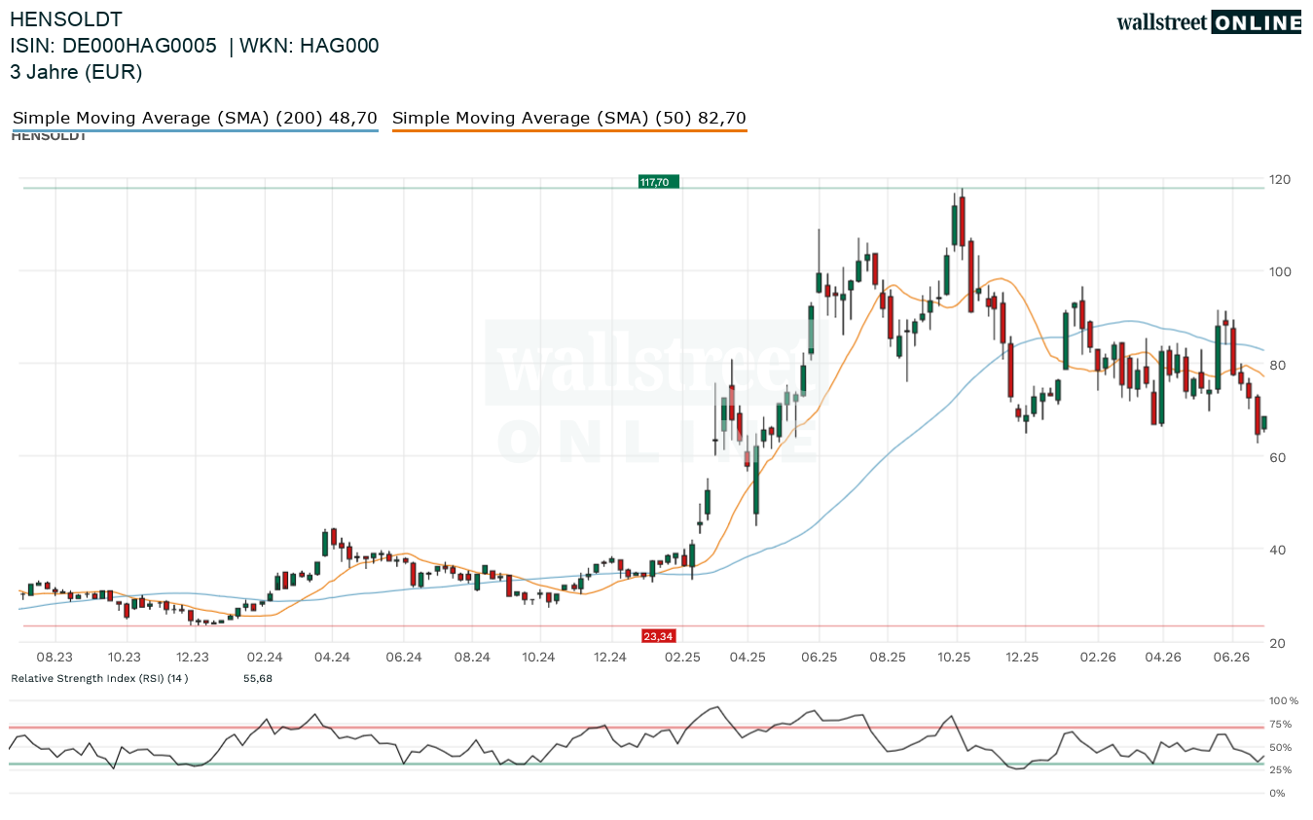Click the 08.23 date axis label

(56, 658)
